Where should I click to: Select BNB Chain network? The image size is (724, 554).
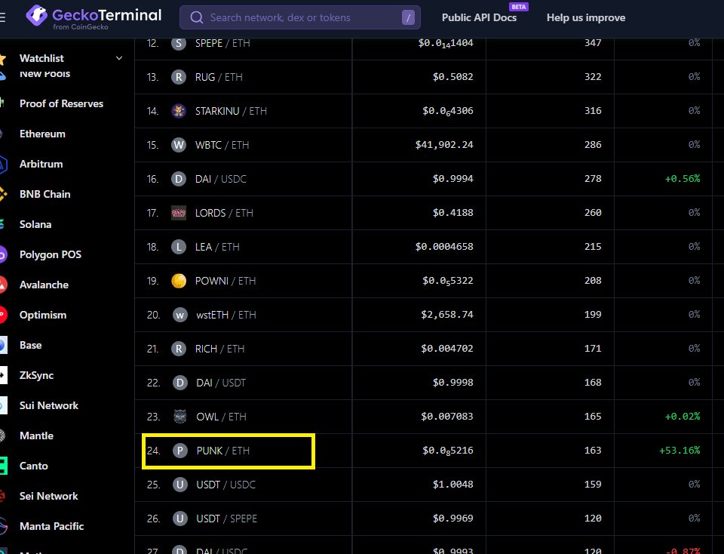point(44,194)
